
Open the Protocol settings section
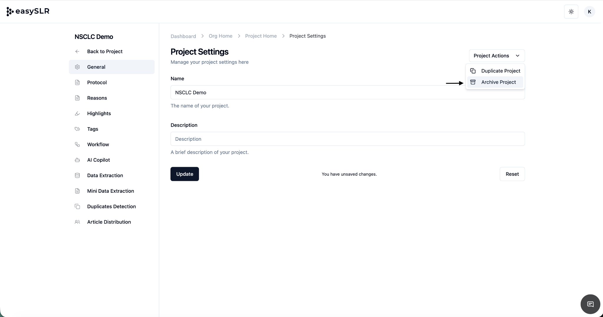97,83
